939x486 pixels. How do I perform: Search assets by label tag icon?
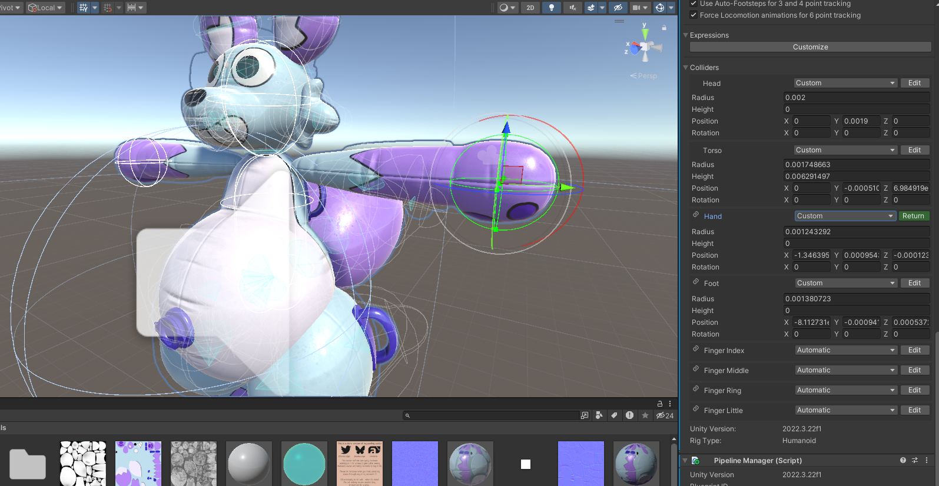click(614, 415)
